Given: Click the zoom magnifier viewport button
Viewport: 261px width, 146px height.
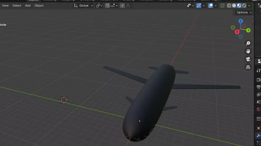Looking at the screenshot, I should pos(248,43).
